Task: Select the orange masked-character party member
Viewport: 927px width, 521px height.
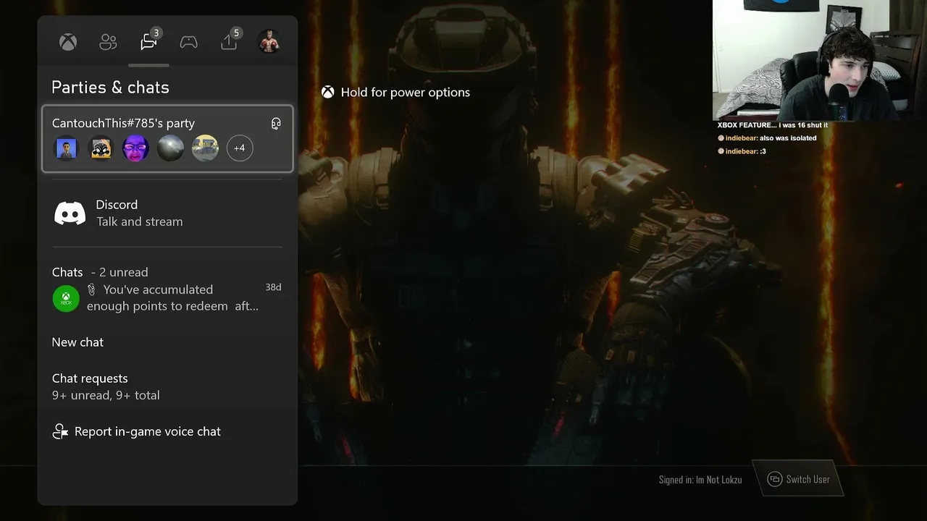Action: [101, 148]
